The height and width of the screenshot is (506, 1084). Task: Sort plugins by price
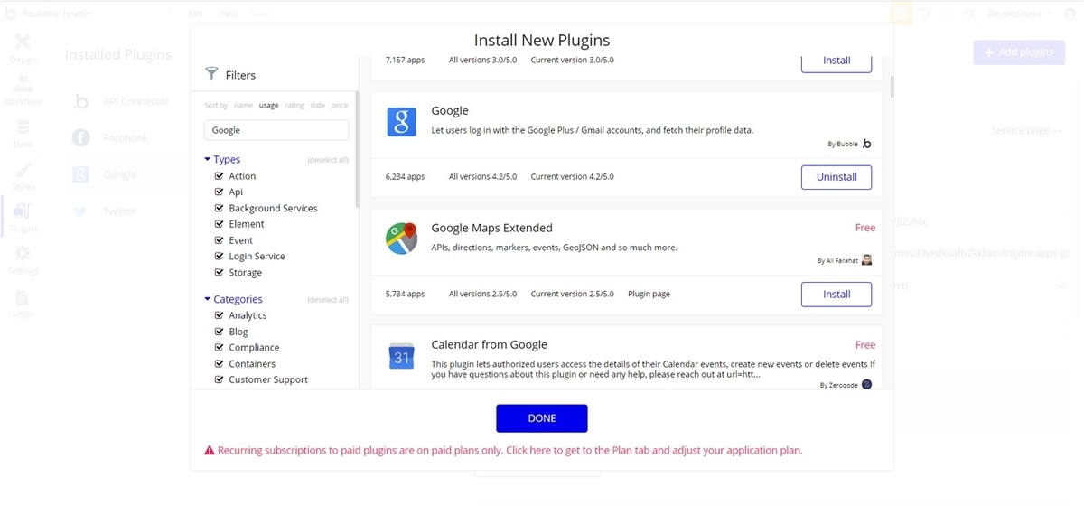click(x=340, y=106)
